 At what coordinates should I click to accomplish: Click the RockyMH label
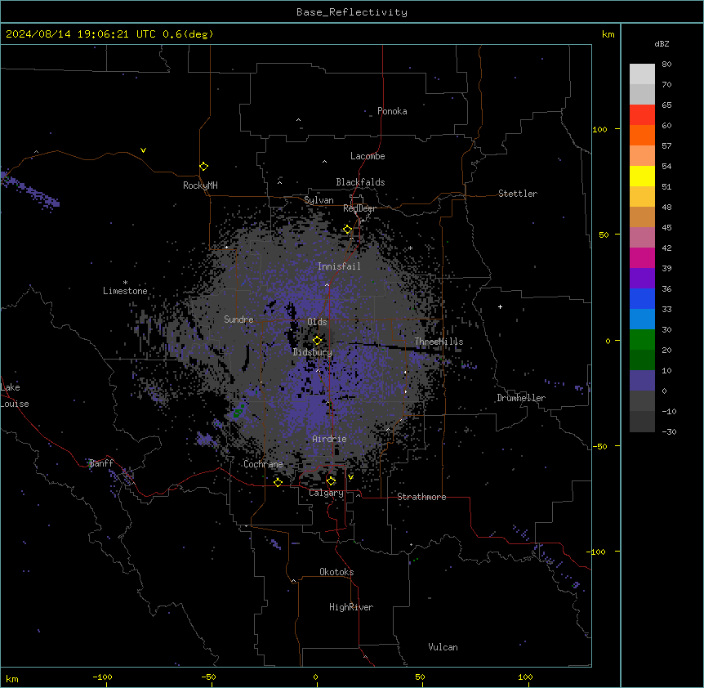(x=200, y=185)
